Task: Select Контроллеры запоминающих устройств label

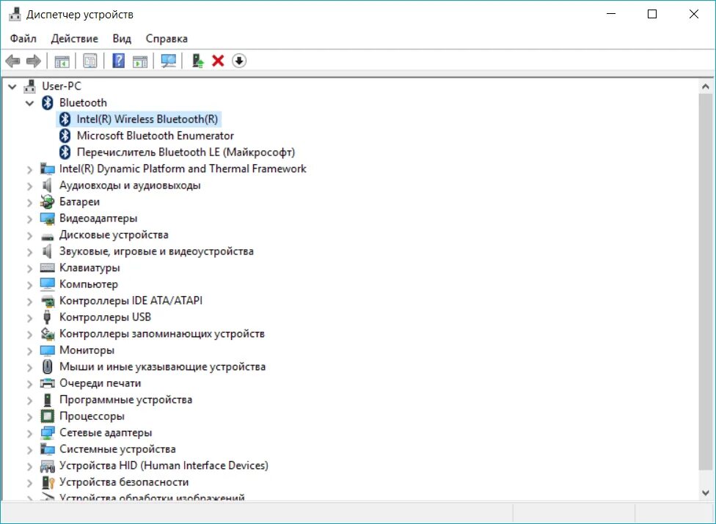Action: 162,334
